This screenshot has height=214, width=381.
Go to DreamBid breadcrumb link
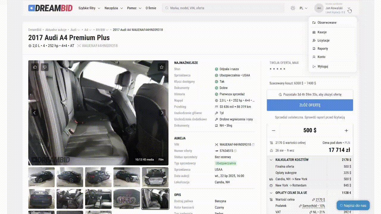coord(35,30)
